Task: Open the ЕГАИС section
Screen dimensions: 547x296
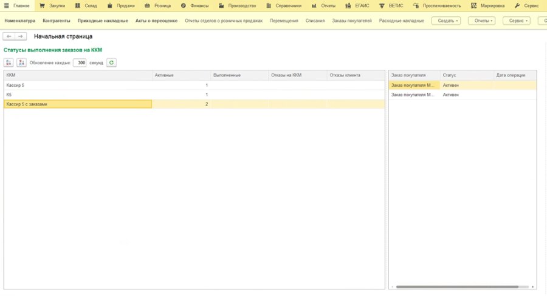Action: [357, 5]
